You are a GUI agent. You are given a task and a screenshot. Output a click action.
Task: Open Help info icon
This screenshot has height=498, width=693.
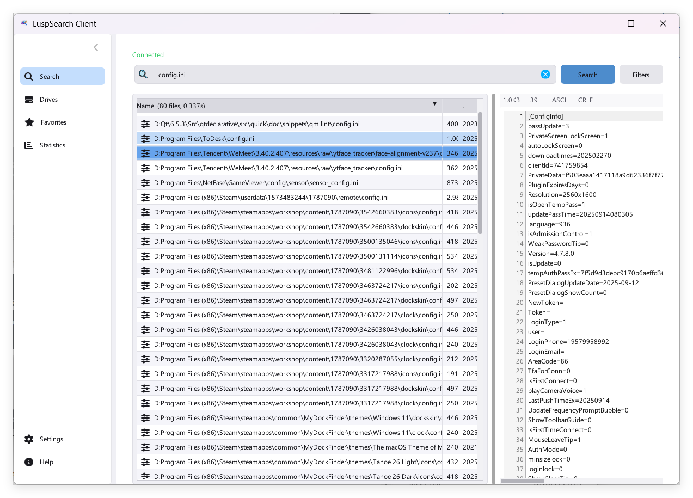coord(29,462)
